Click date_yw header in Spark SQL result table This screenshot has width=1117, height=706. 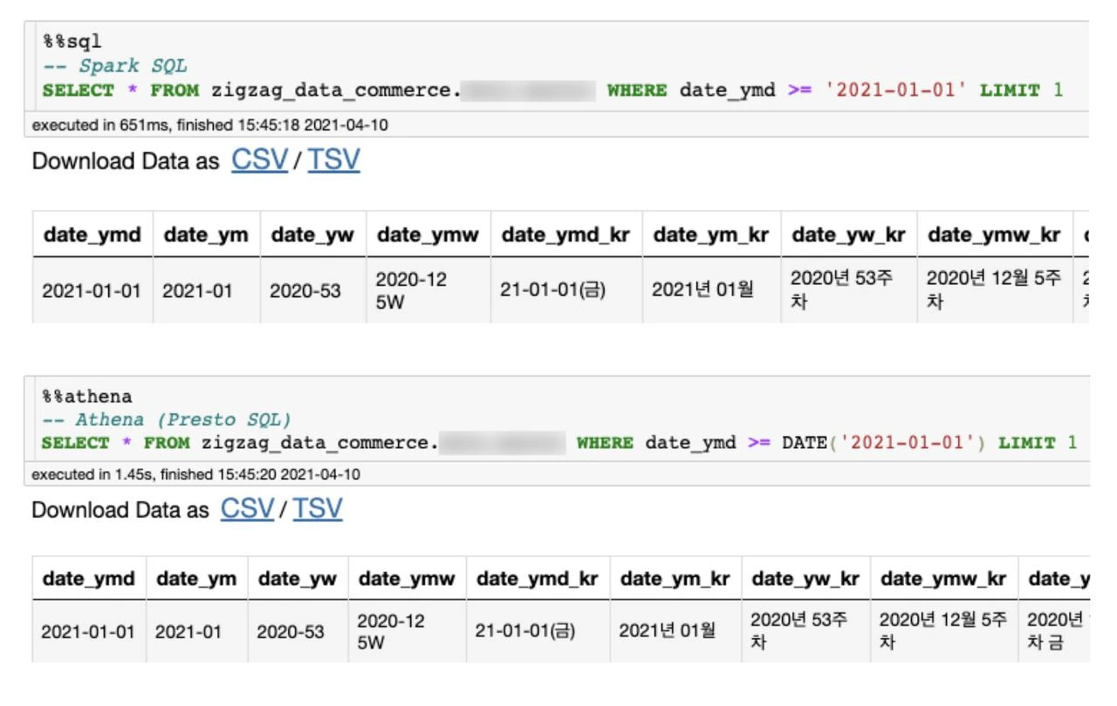[x=313, y=234]
